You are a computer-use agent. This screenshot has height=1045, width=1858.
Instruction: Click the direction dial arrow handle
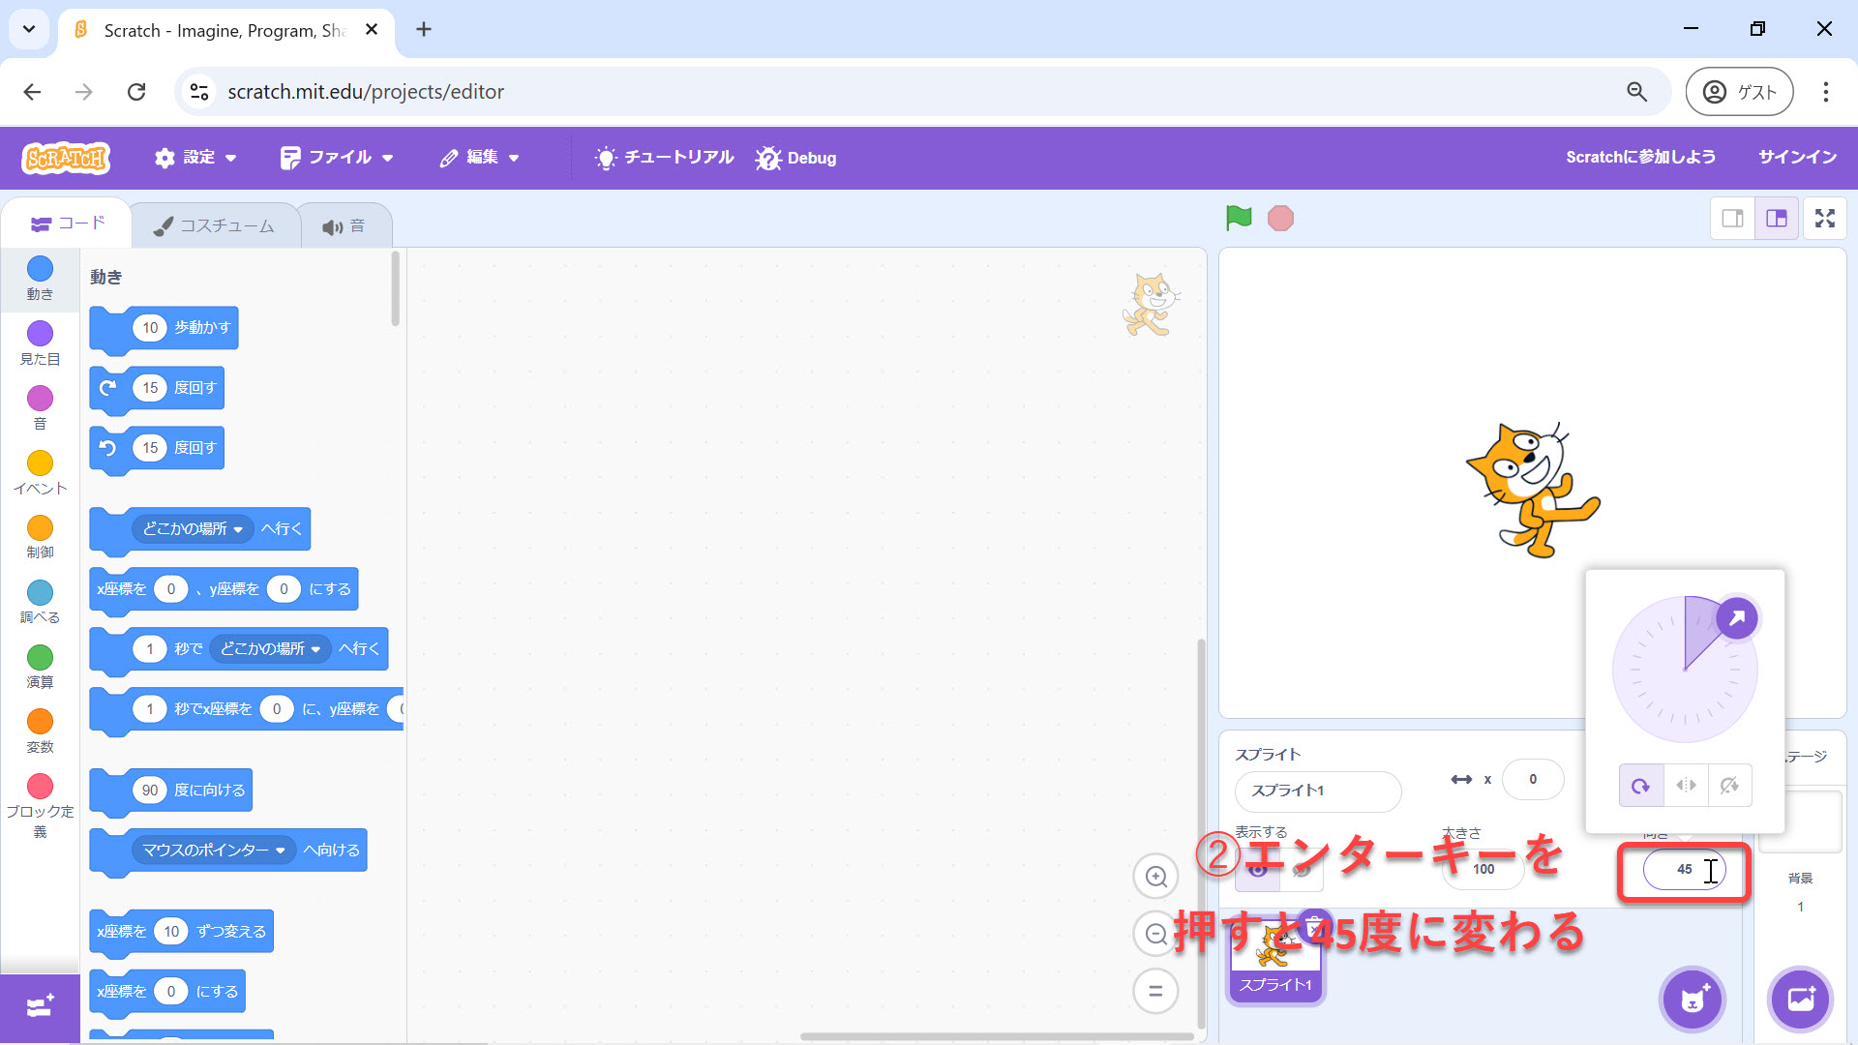click(1737, 617)
